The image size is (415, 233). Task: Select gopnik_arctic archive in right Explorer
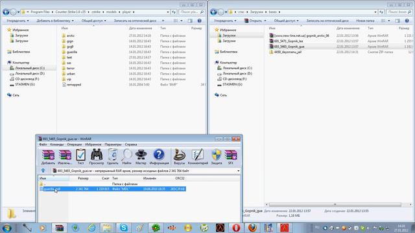pos(302,36)
